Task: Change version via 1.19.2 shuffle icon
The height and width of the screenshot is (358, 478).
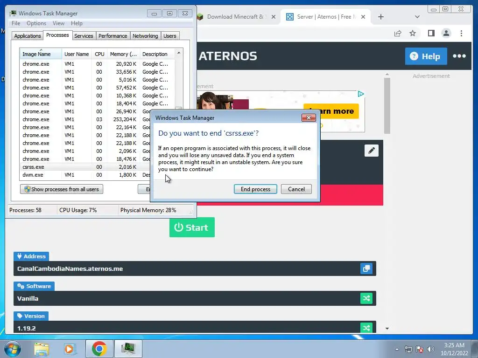Action: pyautogui.click(x=366, y=328)
